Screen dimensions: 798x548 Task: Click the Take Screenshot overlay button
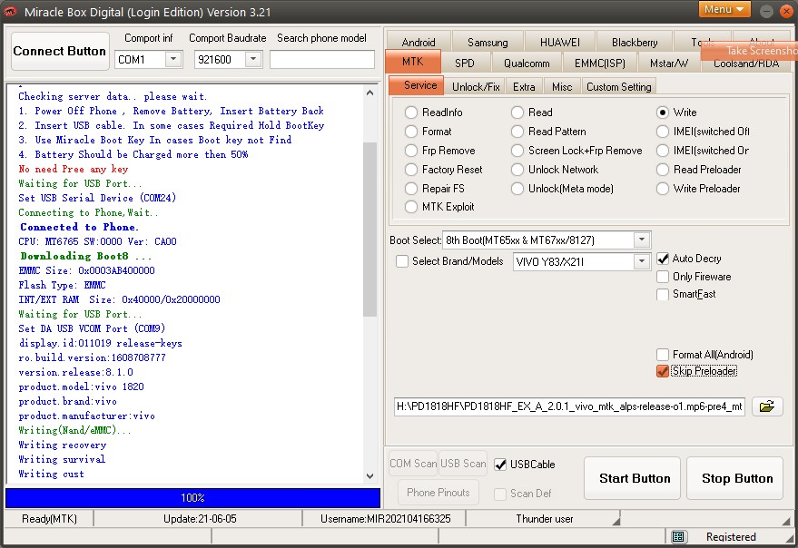(749, 51)
